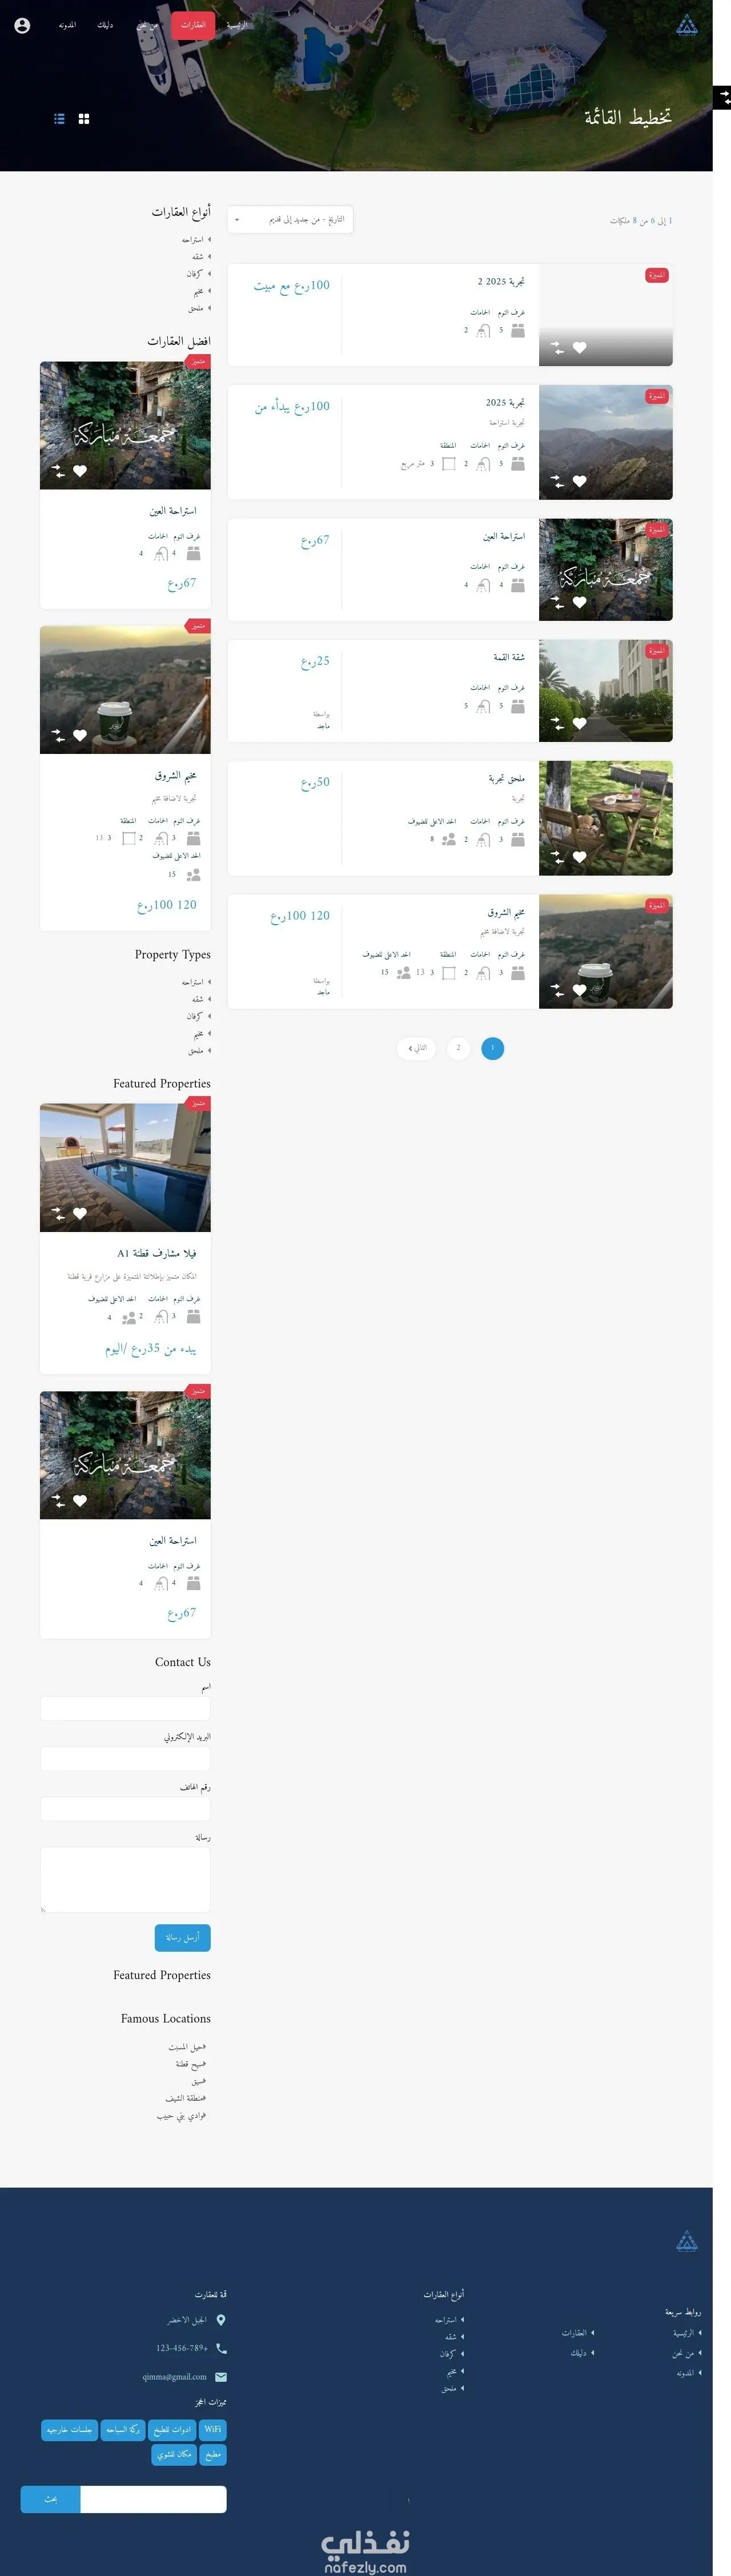This screenshot has height=2576, width=731.
Task: Click the email address field in contact form
Action: [x=125, y=1759]
